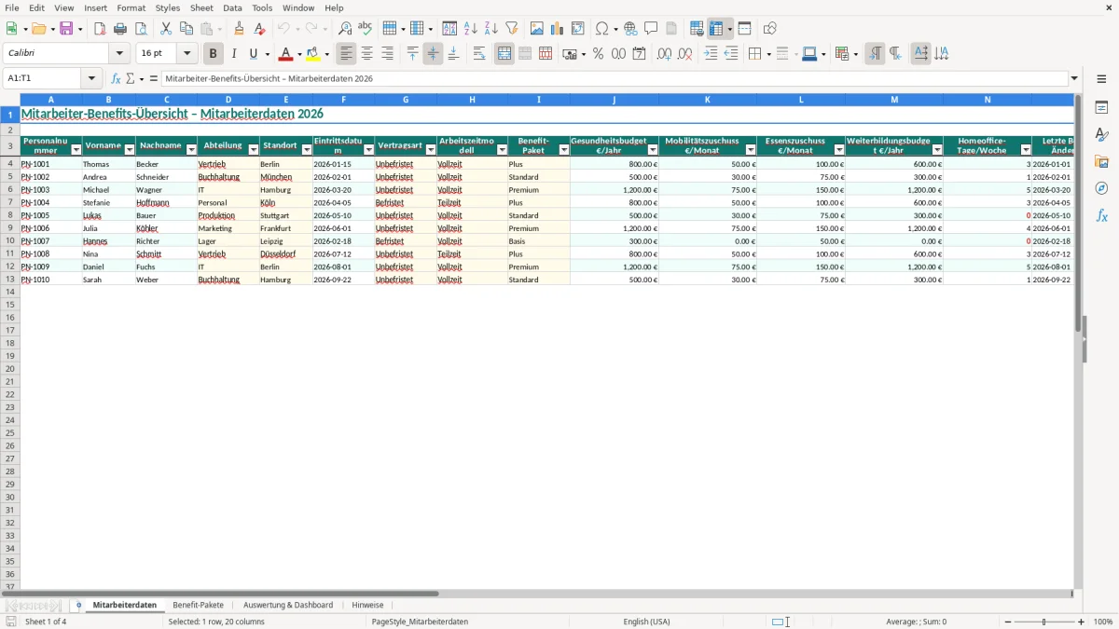The height and width of the screenshot is (629, 1119).
Task: Click the Sort Ascending icon
Action: coord(470,29)
